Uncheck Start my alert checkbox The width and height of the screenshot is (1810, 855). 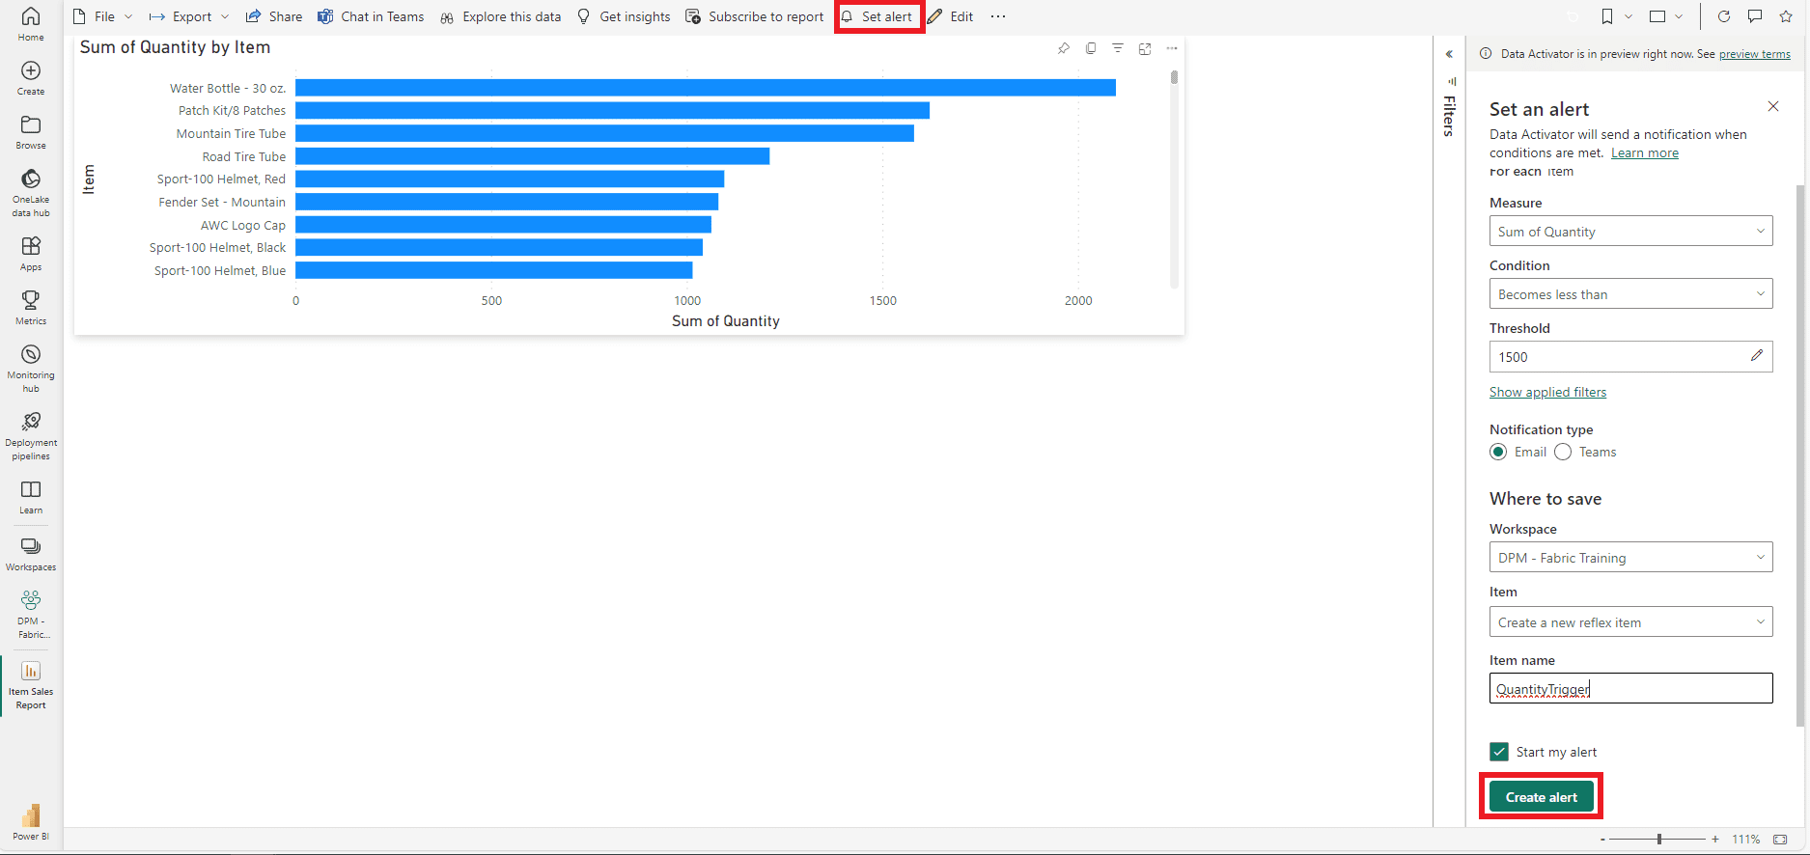[1499, 752]
